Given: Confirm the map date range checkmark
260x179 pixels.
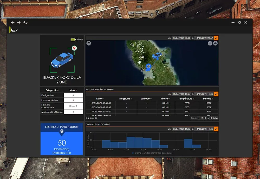Looking at the screenshot, I should point(216,38).
